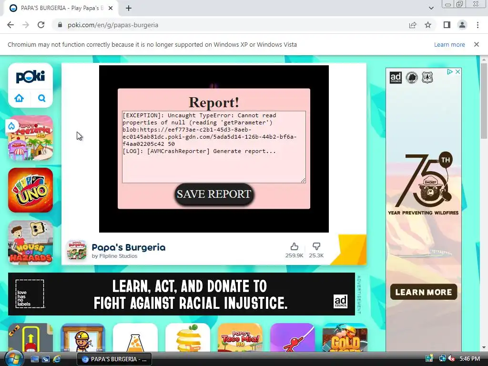488x366 pixels.
Task: Click the Learn more link
Action: click(x=449, y=44)
